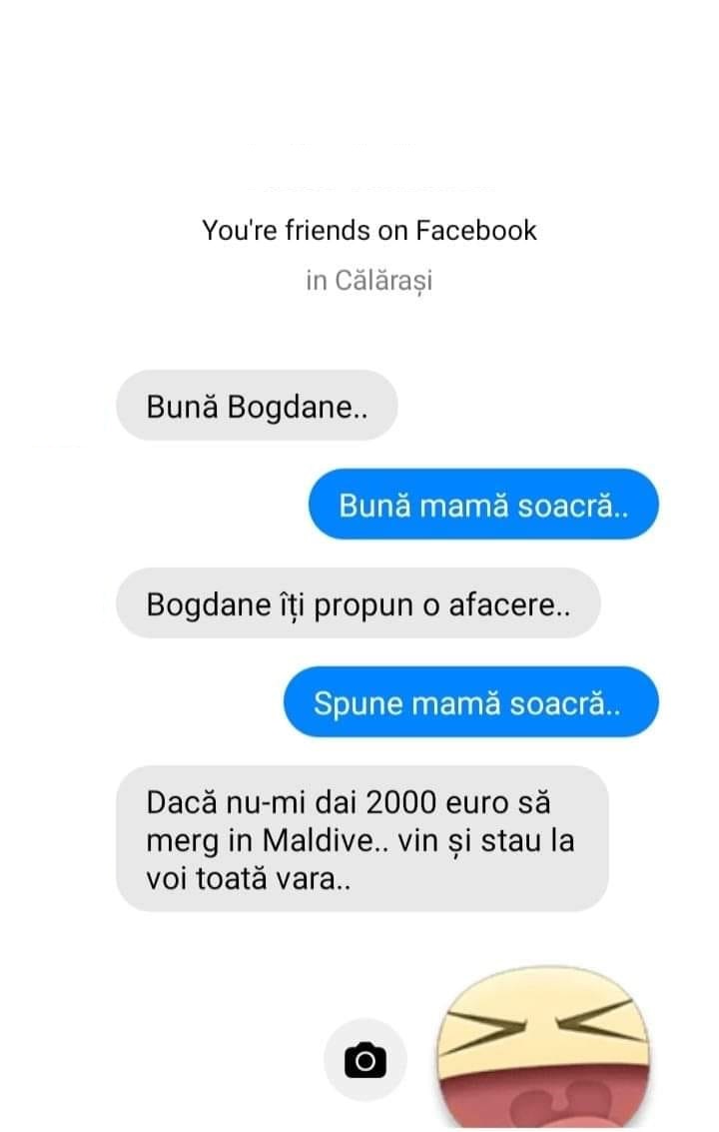Viewport: 719px width, 1132px height.
Task: Click the 'in Călărași' location text
Action: point(368,281)
